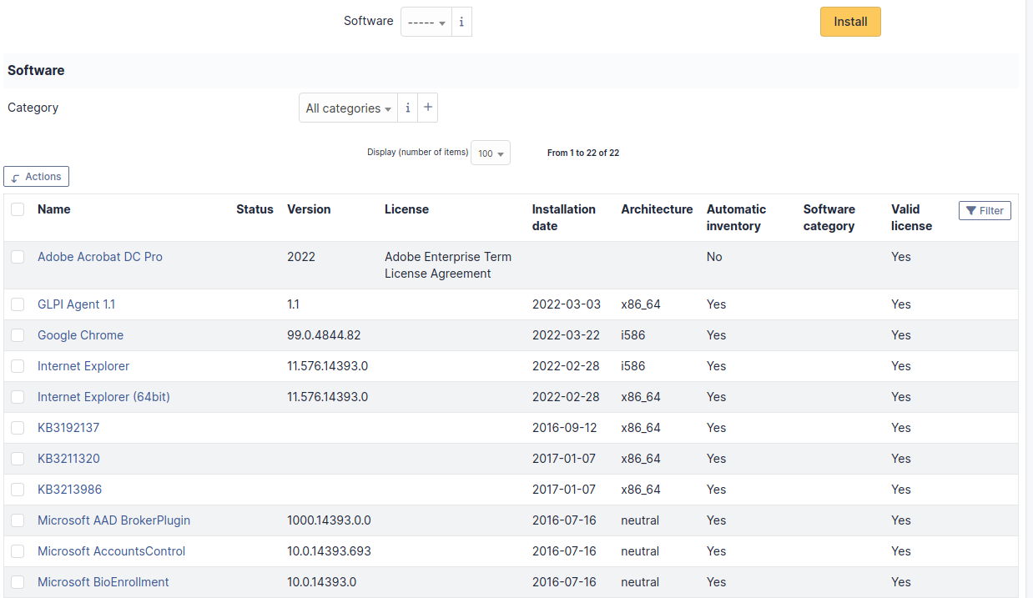1033x598 pixels.
Task: Check the GLPI Agent 1.1 row checkbox
Action: coord(18,304)
